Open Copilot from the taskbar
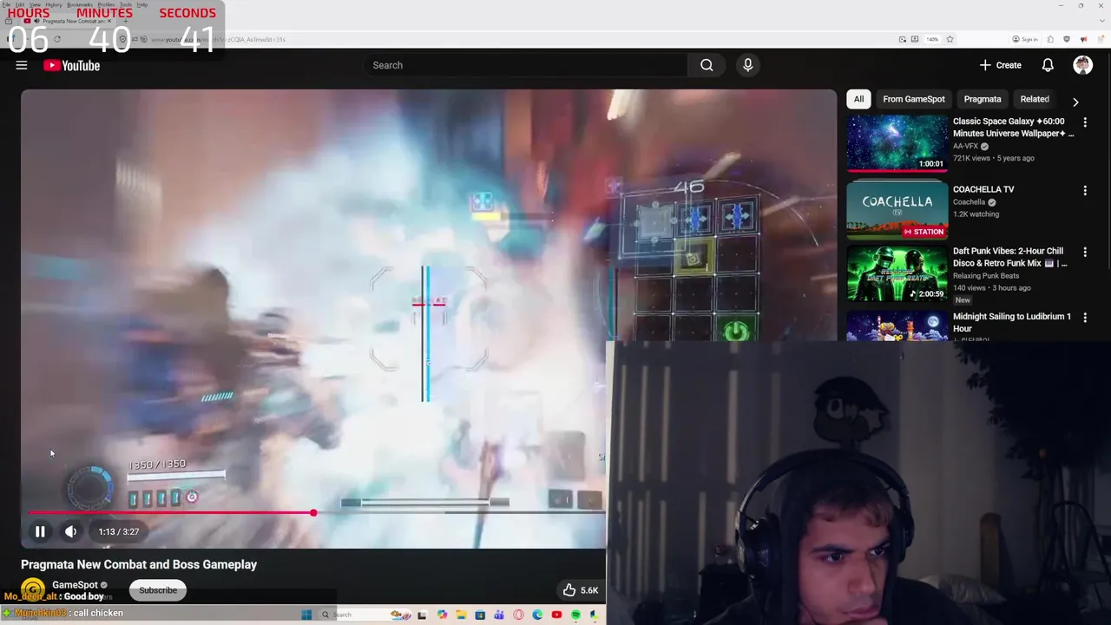The height and width of the screenshot is (625, 1111). tap(442, 615)
